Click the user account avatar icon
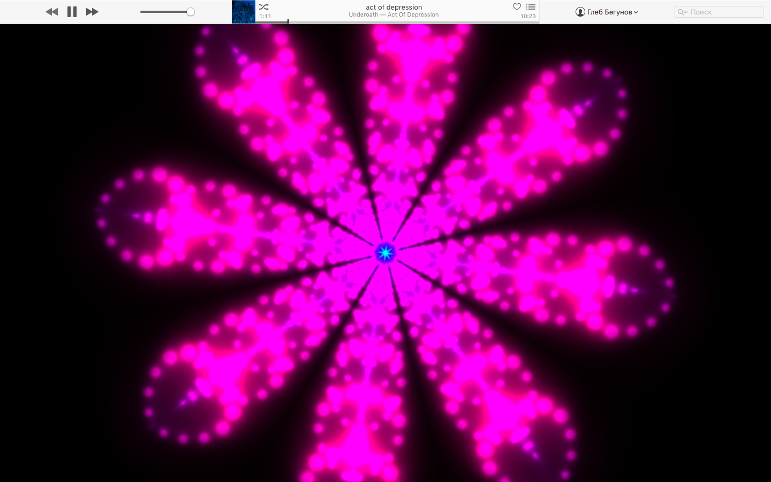This screenshot has width=771, height=482. click(x=580, y=12)
